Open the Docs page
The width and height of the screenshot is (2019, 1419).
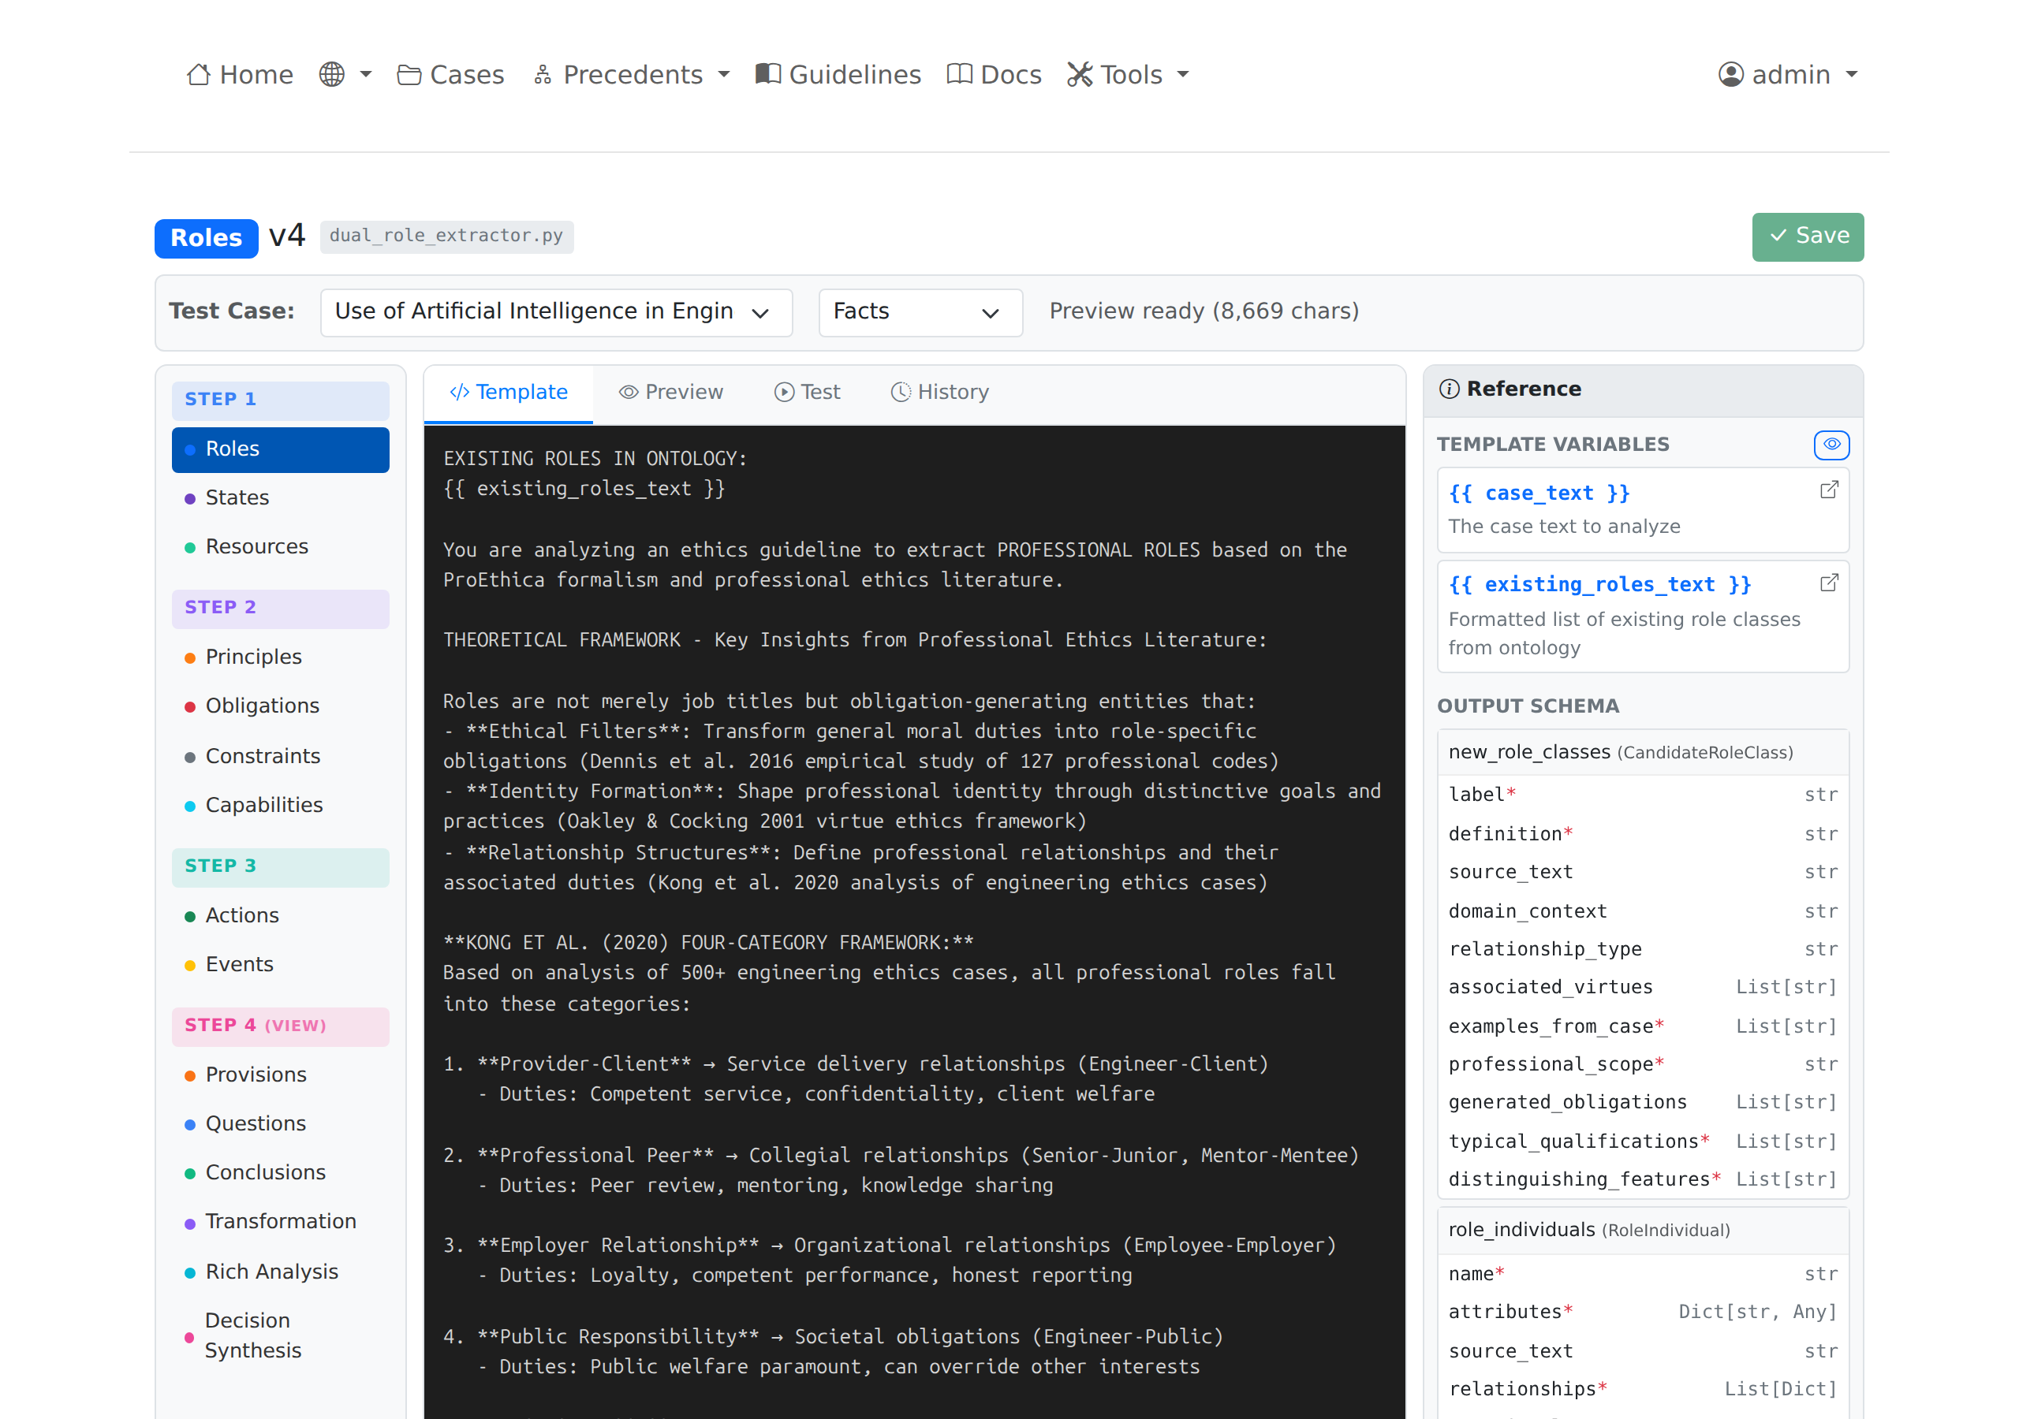point(994,75)
